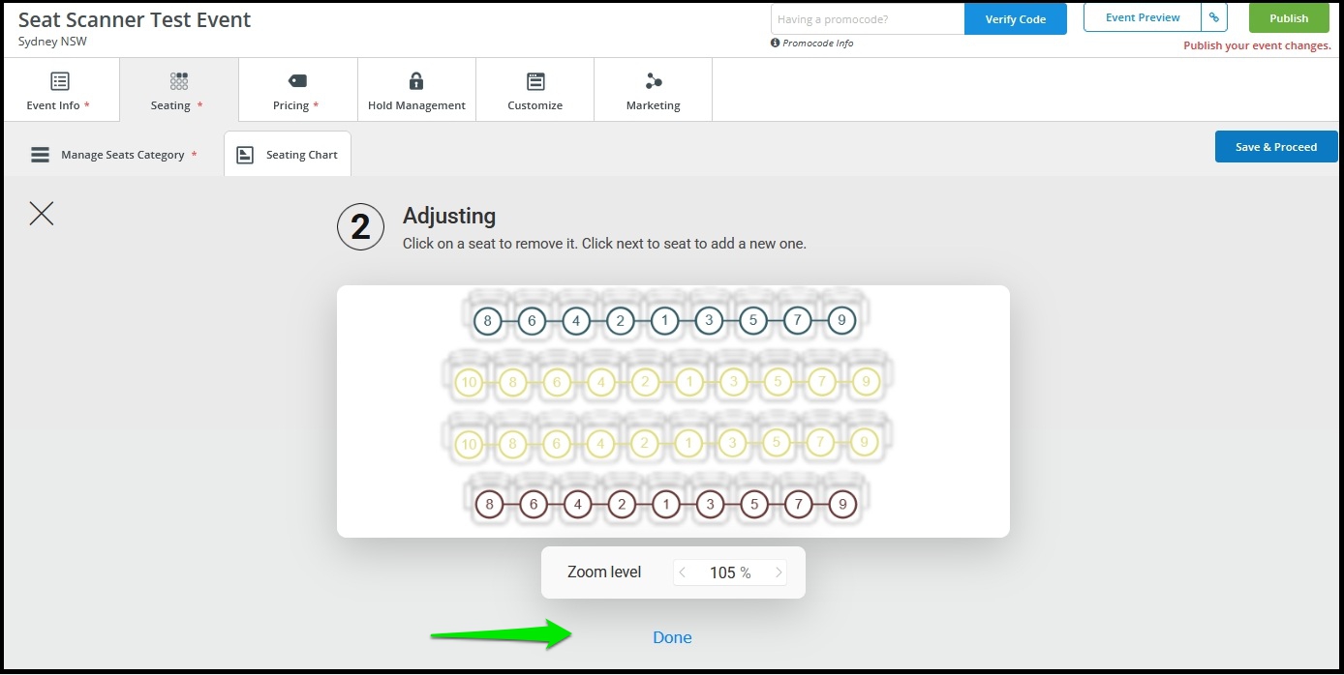Open the Event Preview button
Viewport: 1344px width, 675px height.
(1143, 17)
